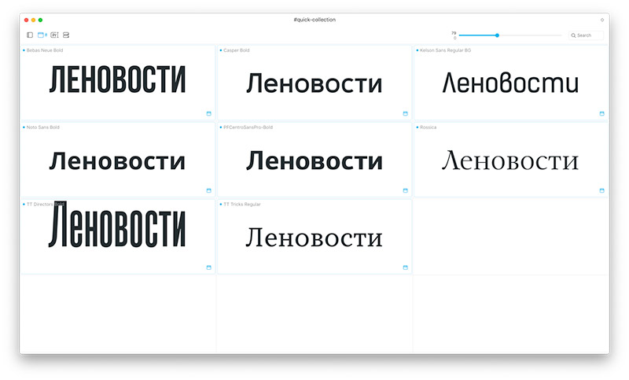Click the size value '79'
Image resolution: width=629 pixels, height=380 pixels.
(454, 33)
